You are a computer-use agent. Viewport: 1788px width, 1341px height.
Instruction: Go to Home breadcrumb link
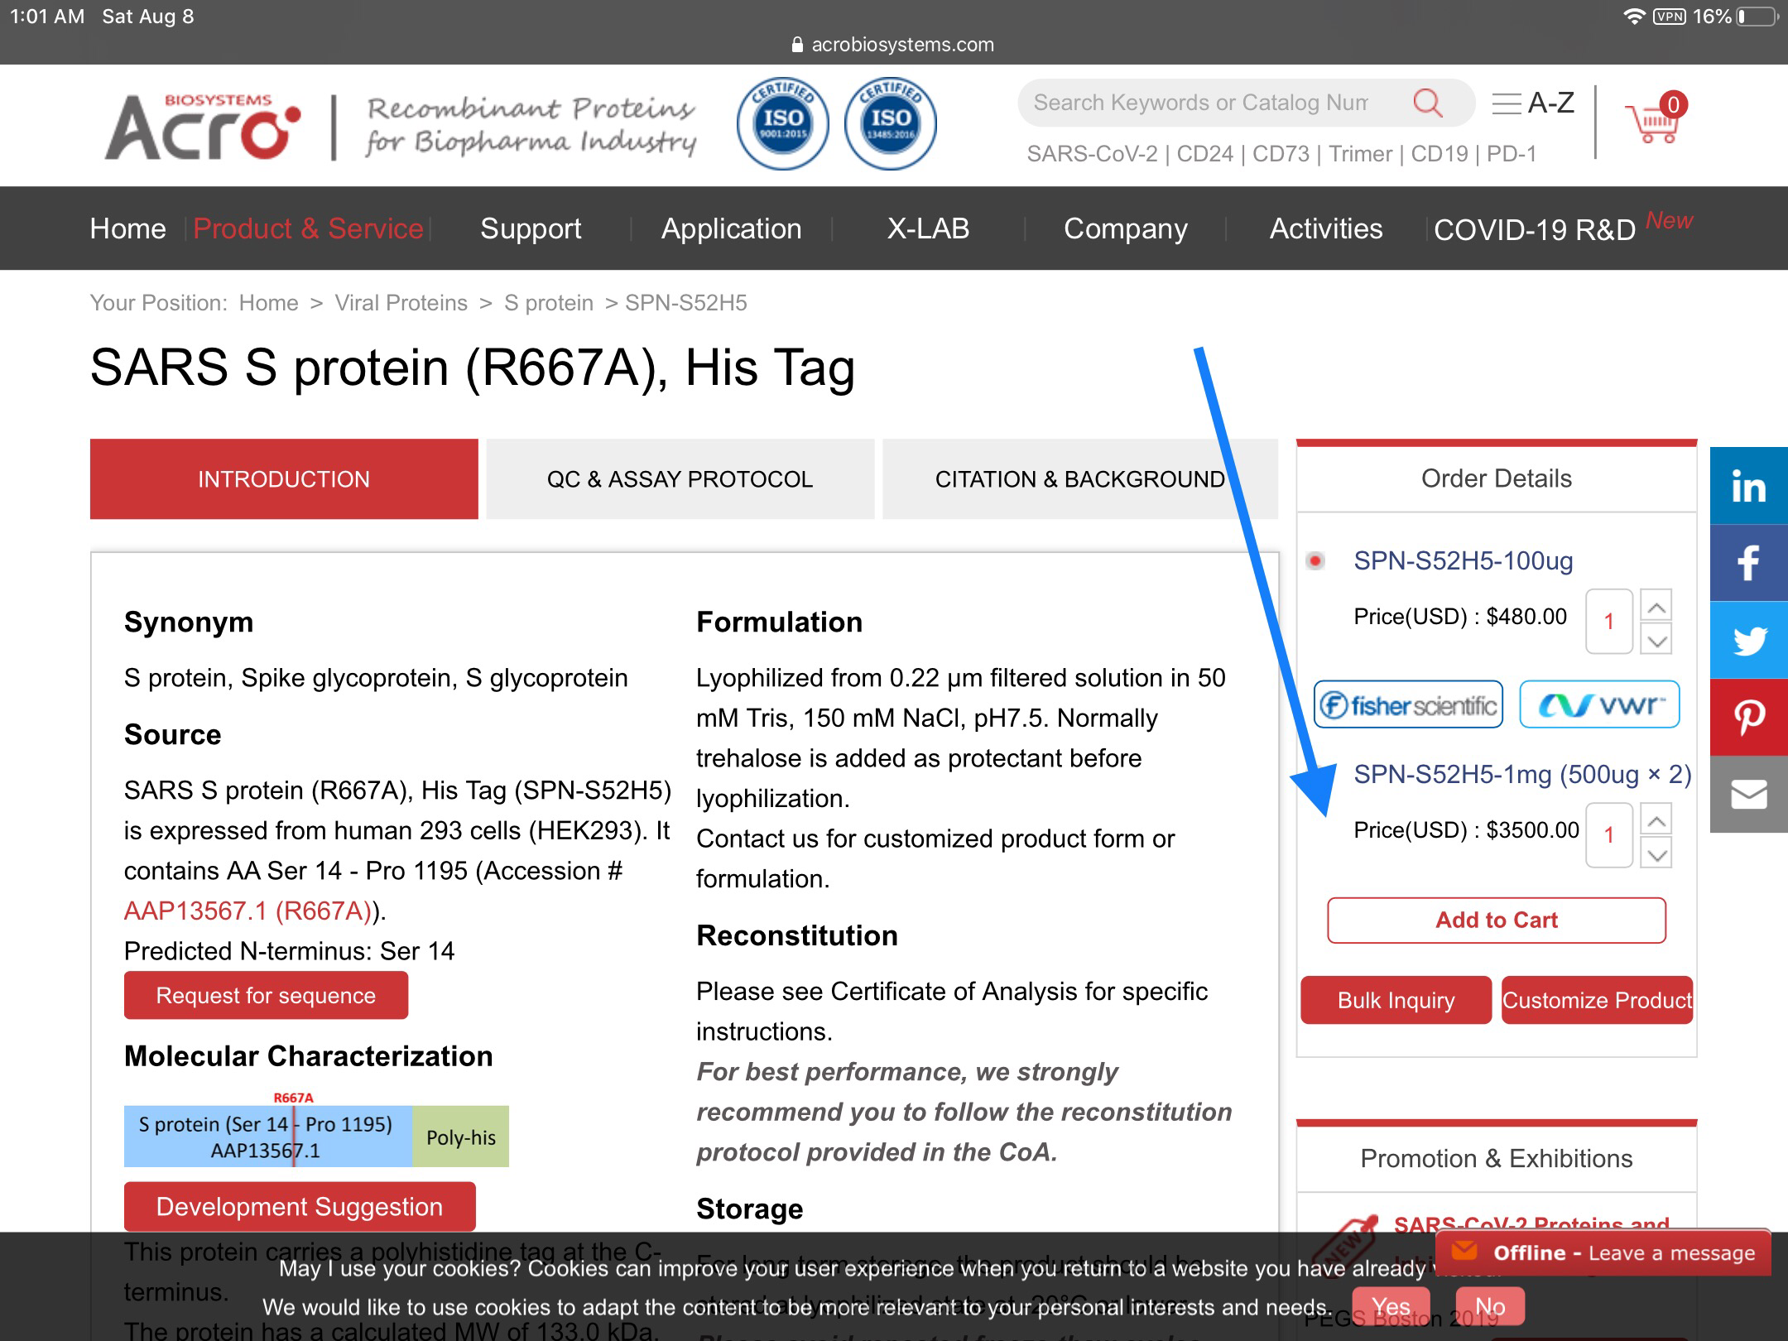[x=268, y=303]
